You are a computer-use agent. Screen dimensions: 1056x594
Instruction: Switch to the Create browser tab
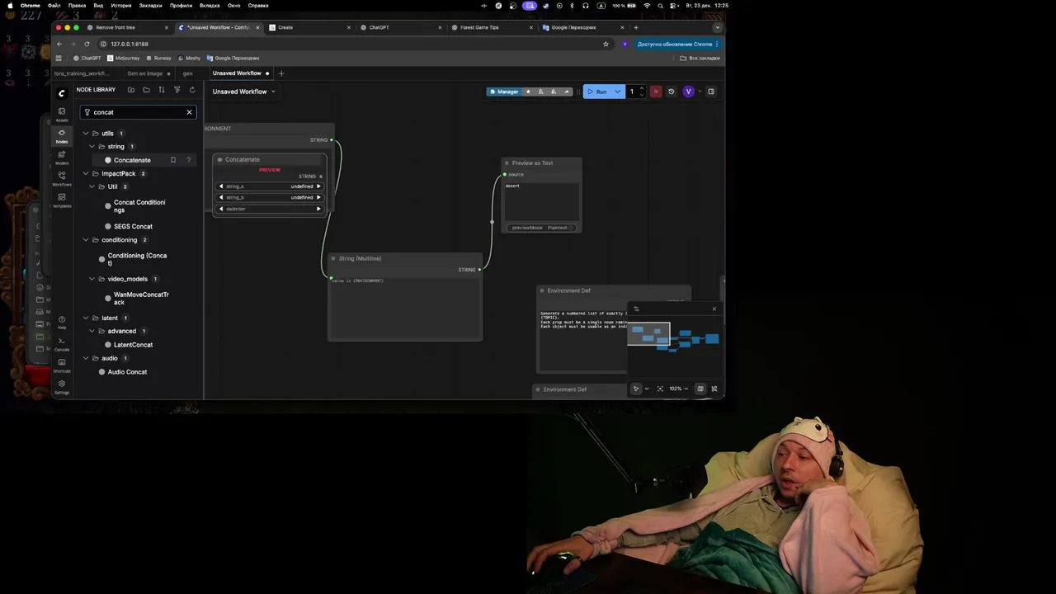pos(309,27)
